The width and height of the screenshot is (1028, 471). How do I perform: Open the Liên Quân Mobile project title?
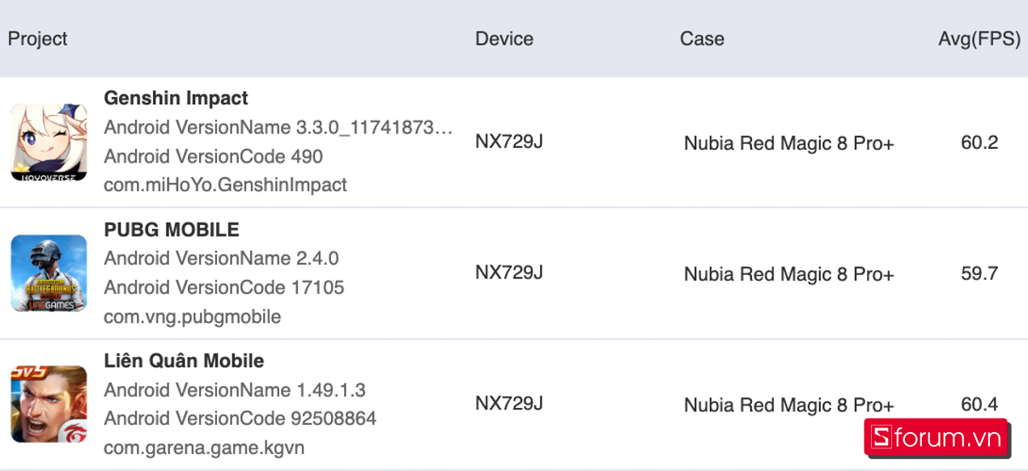pyautogui.click(x=184, y=361)
